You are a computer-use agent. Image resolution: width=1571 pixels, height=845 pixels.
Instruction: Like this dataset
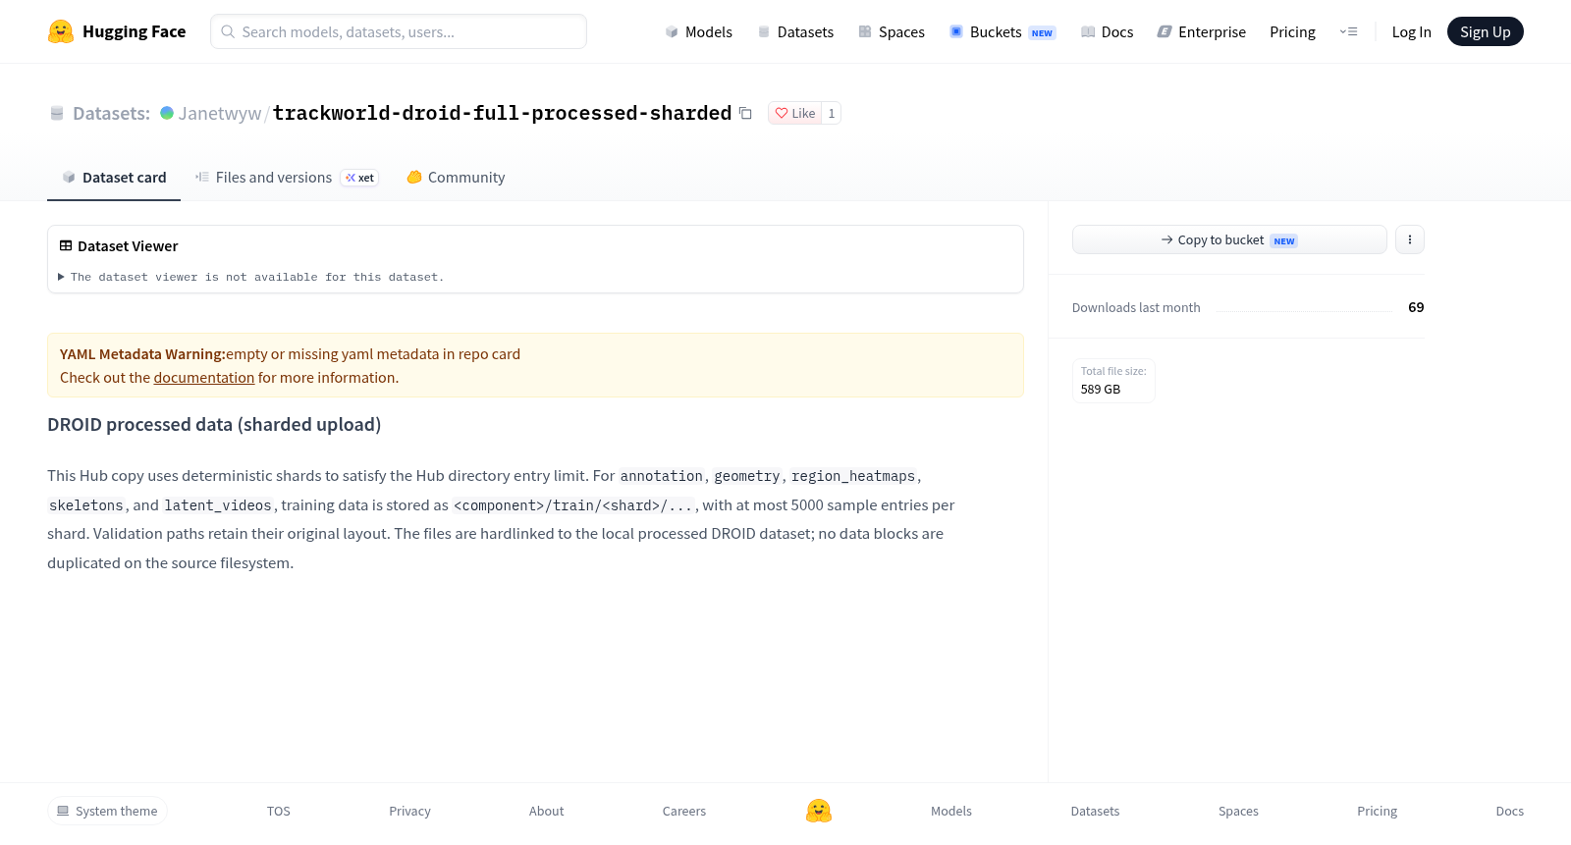click(795, 113)
